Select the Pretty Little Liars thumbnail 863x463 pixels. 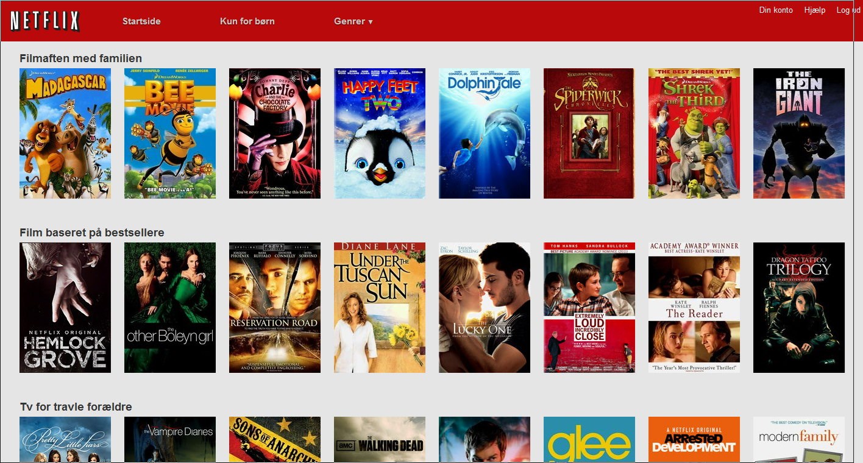(x=65, y=440)
